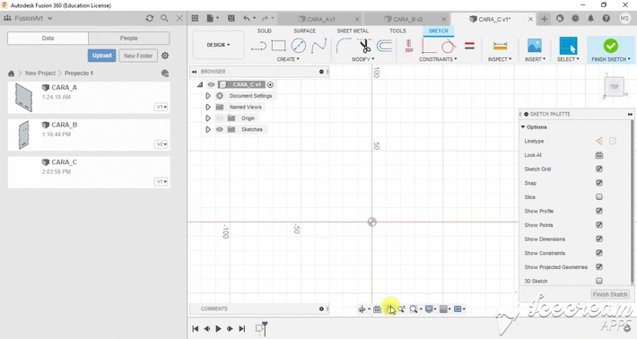Switch to the SOLID tab
The height and width of the screenshot is (339, 637).
click(x=264, y=30)
